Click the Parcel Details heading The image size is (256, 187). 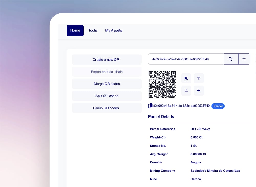pos(161,117)
